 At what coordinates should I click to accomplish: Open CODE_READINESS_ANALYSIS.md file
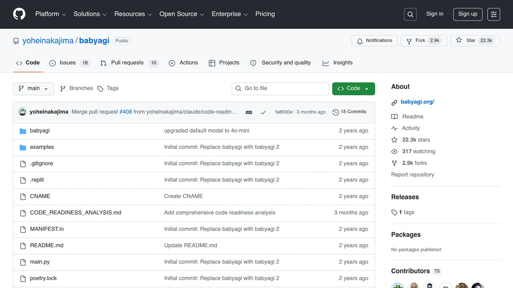pos(76,213)
